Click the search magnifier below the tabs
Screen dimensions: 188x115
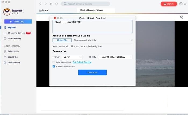[x=182, y=17]
